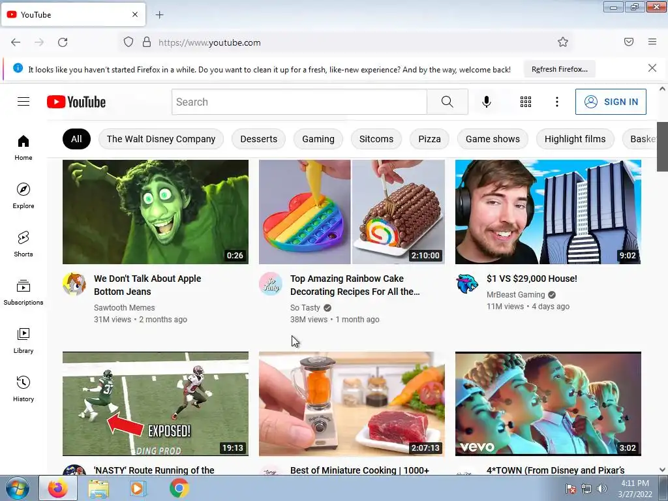Open title 'We Don't Talk About Apple Bottom Jeans'
Viewport: 668px width, 501px height.
(x=147, y=285)
